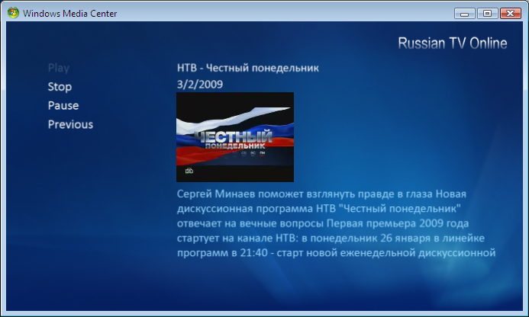Maximize the Windows Media Center window
The height and width of the screenshot is (317, 529).
[487, 14]
